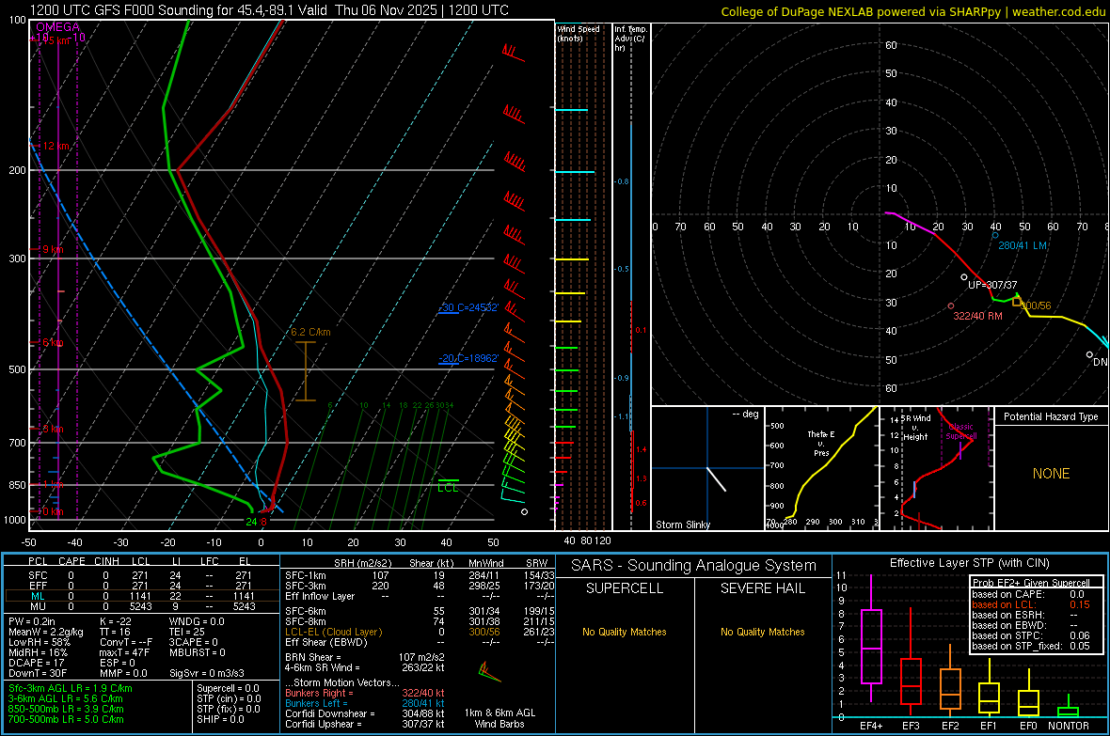Click No Quality Matches under SUPERCELL
This screenshot has width=1110, height=736.
[x=625, y=632]
